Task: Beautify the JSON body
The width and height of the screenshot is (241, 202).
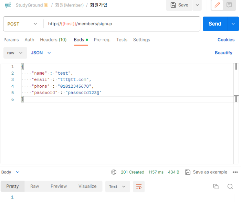Action: (223, 53)
